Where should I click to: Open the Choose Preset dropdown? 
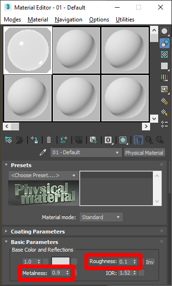[x=43, y=175]
